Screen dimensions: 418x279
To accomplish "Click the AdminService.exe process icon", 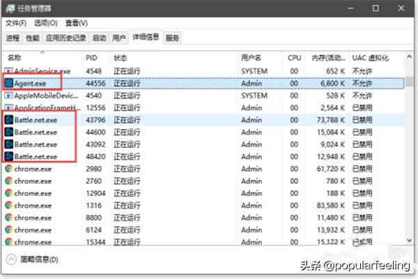I will coord(9,70).
